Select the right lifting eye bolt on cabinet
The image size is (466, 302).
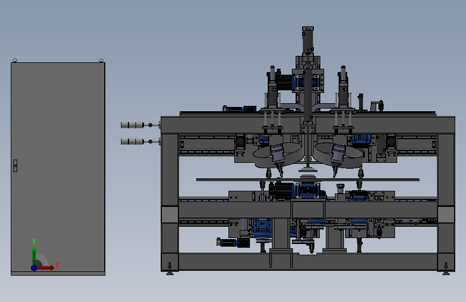pyautogui.click(x=102, y=61)
